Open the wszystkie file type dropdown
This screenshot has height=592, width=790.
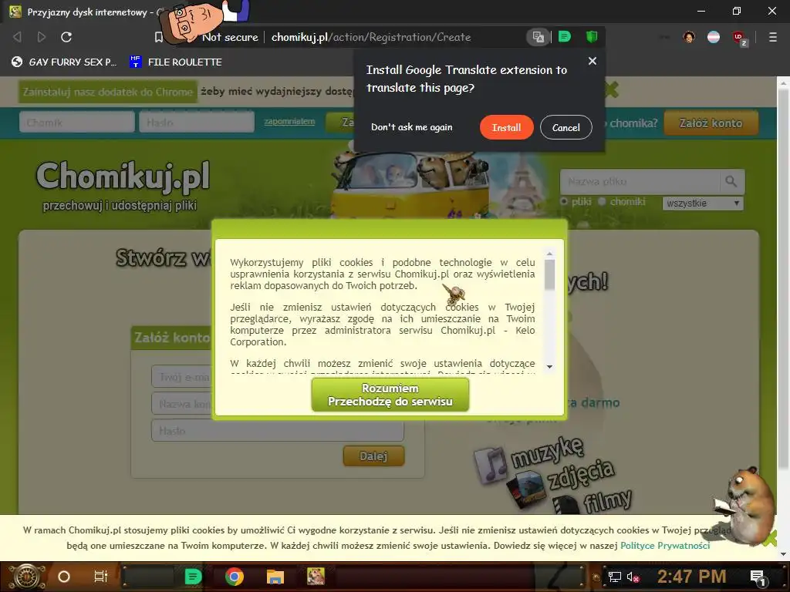pyautogui.click(x=703, y=203)
